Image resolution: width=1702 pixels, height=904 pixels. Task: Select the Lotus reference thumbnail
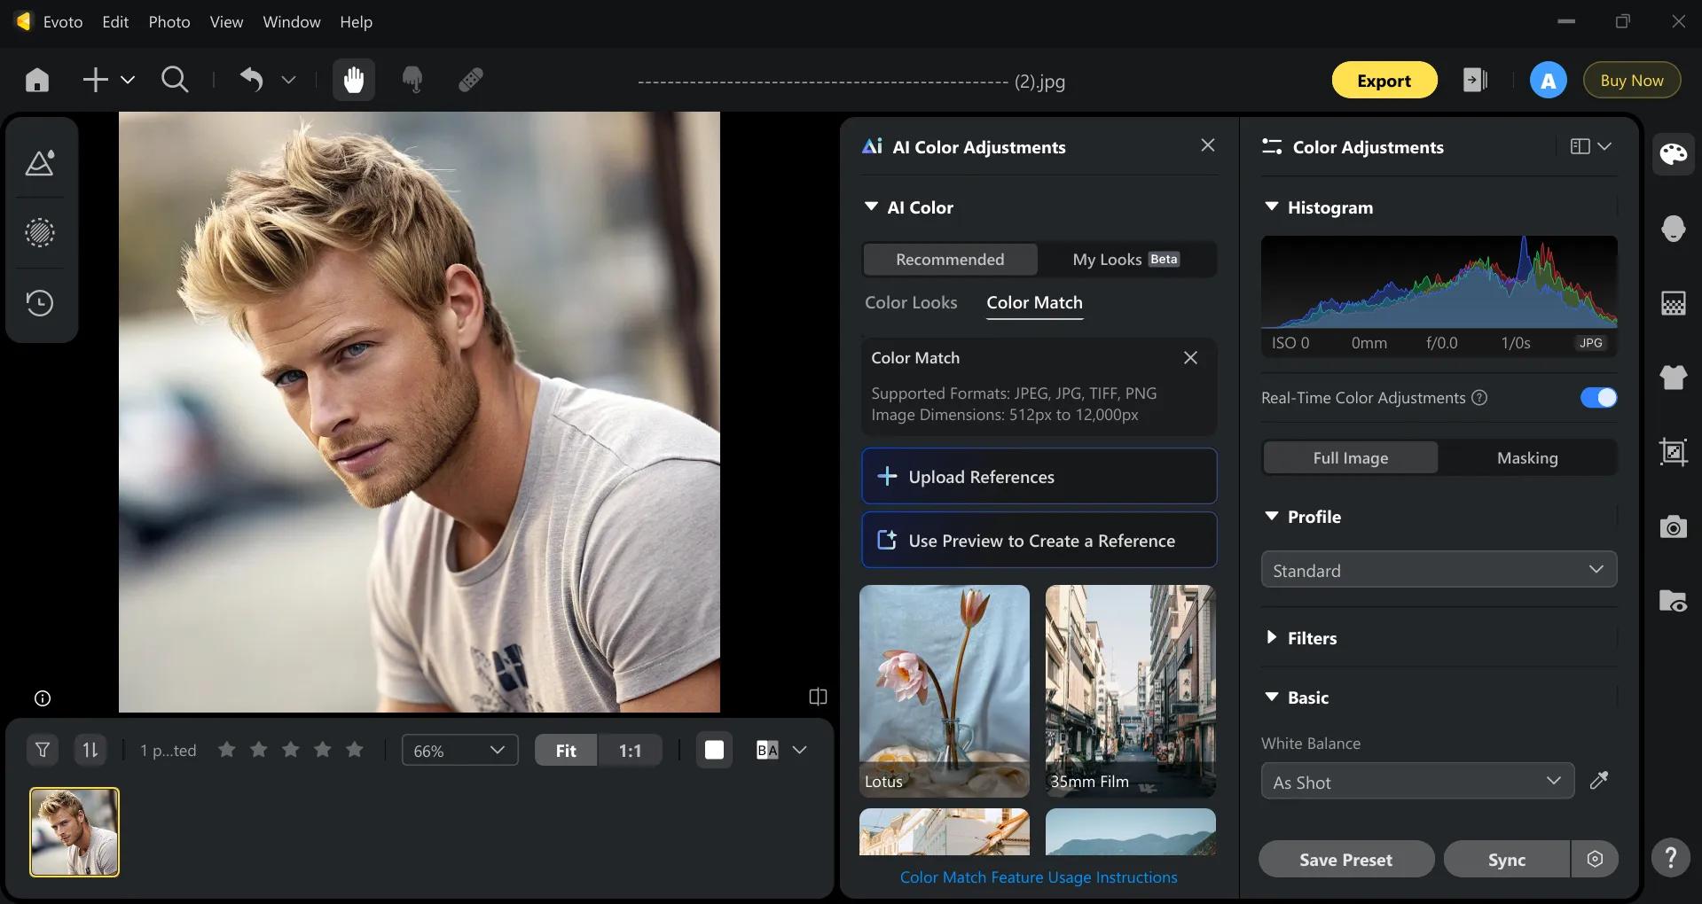945,690
